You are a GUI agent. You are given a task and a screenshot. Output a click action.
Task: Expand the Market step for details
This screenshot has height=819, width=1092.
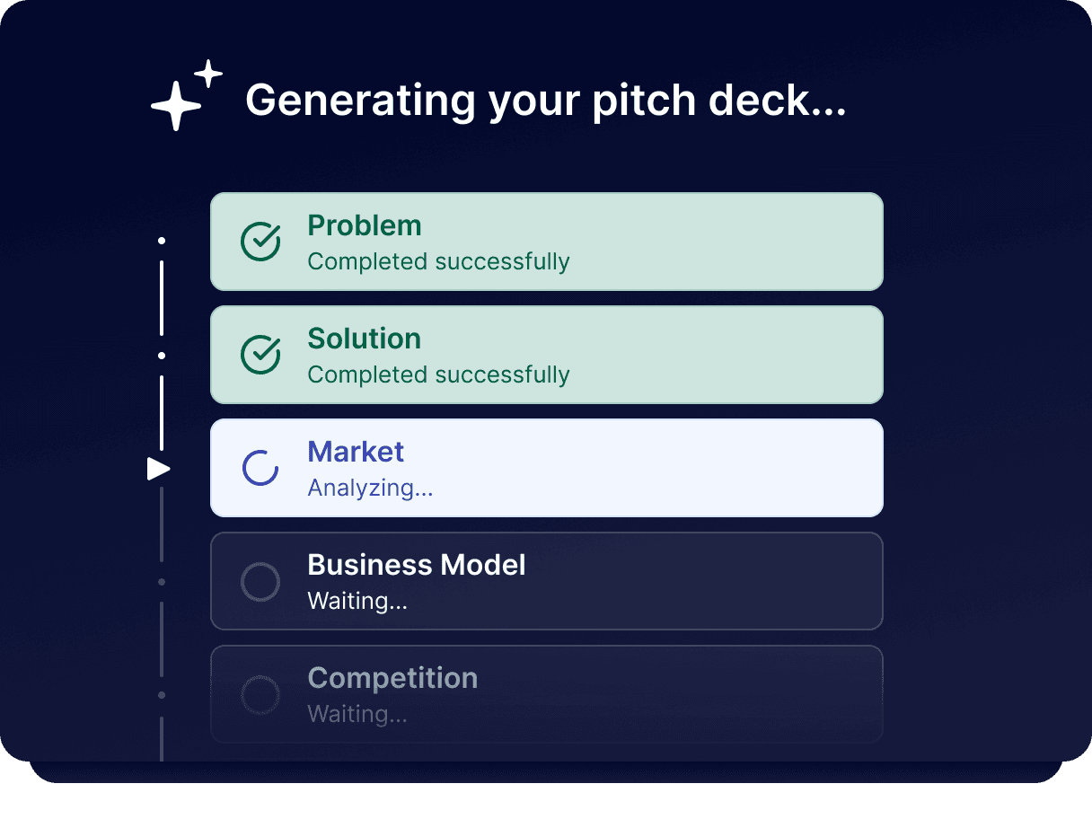click(x=546, y=467)
